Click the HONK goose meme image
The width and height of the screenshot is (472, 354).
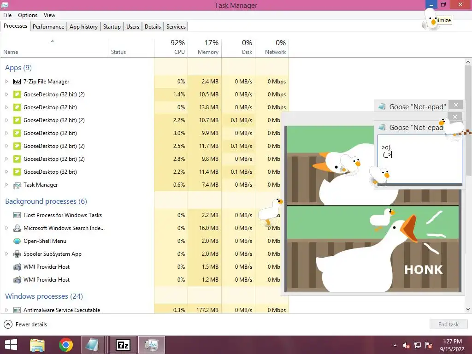coord(373,209)
